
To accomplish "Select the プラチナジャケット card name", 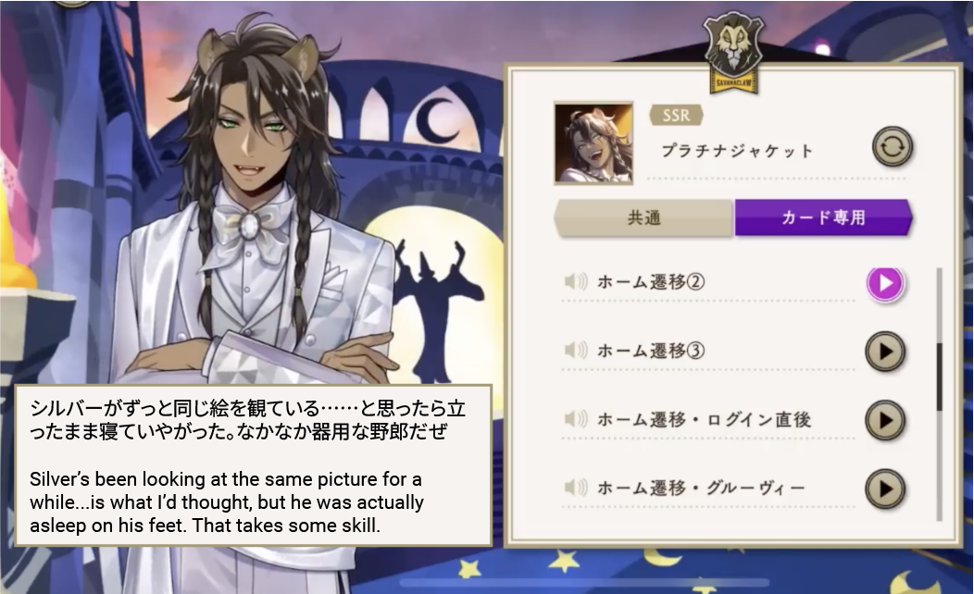I will 737,151.
